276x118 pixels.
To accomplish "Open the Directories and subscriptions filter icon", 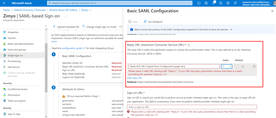I will tap(206, 3).
